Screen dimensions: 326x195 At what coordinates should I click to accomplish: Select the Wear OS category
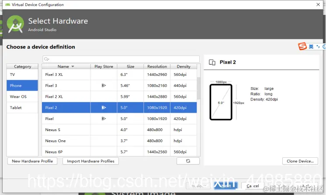22,96
